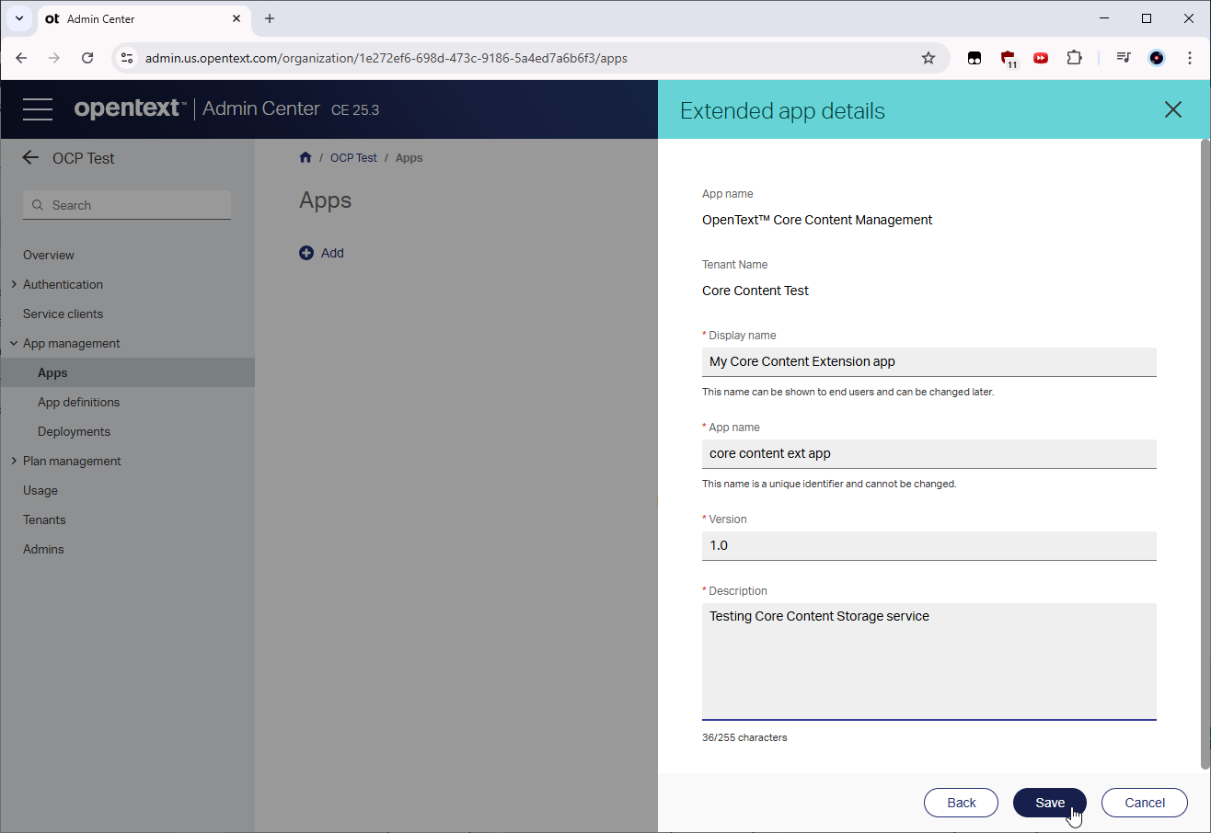Viewport: 1211px width, 833px height.
Task: Open Service clients in the sidebar
Action: pos(63,314)
